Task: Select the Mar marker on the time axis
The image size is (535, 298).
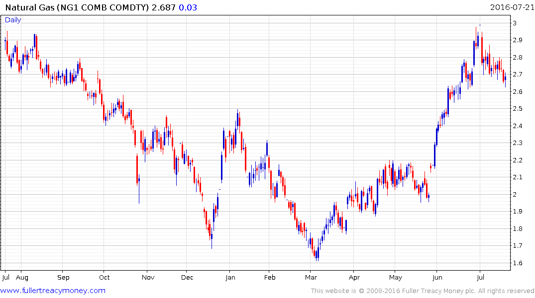Action: [x=311, y=278]
